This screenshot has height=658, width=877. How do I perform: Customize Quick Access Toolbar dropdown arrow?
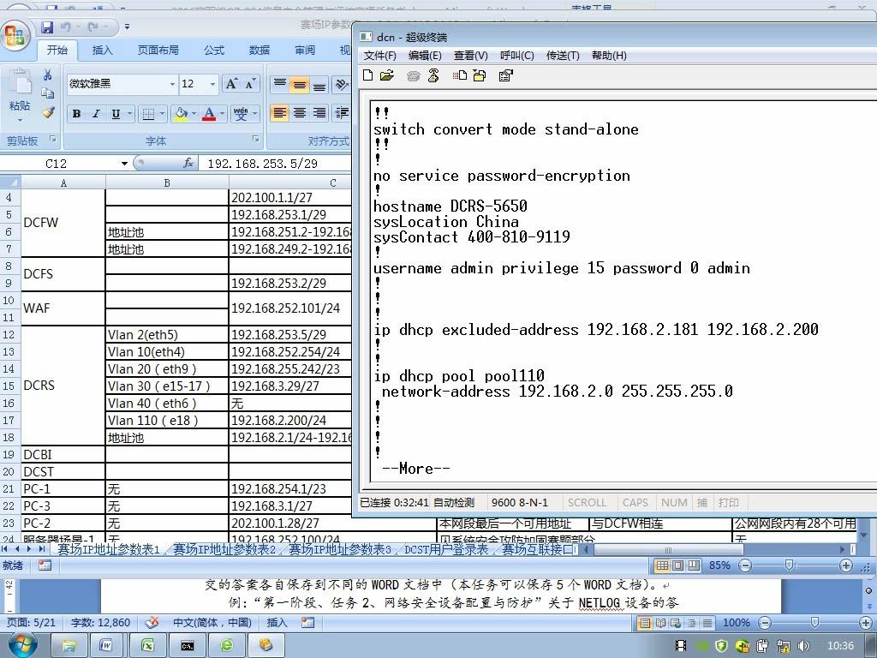click(x=127, y=27)
